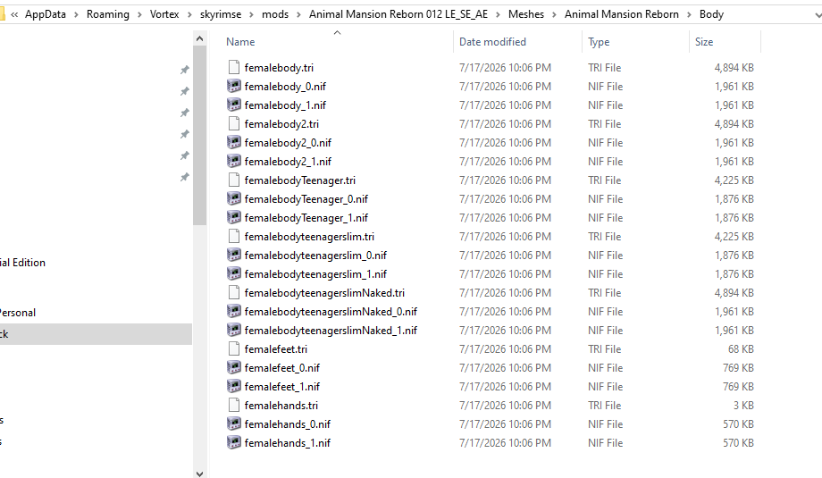Sort files by the Type column
822x478 pixels.
(599, 42)
